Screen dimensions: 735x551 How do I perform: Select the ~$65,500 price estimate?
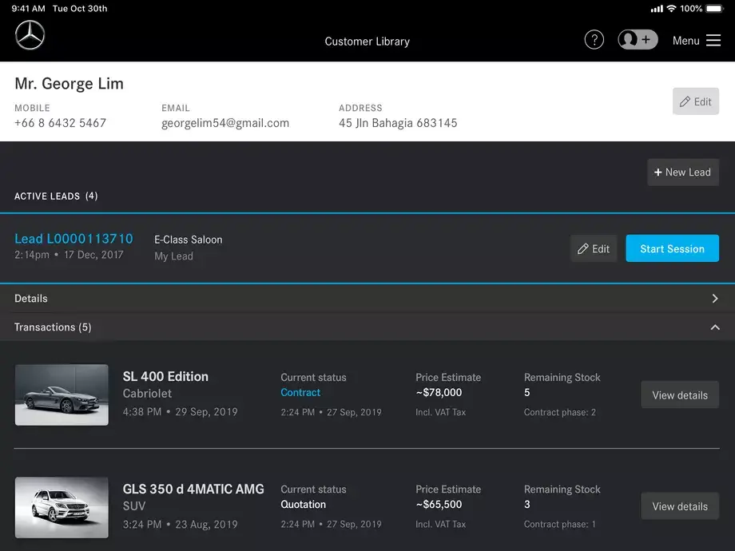tap(439, 504)
